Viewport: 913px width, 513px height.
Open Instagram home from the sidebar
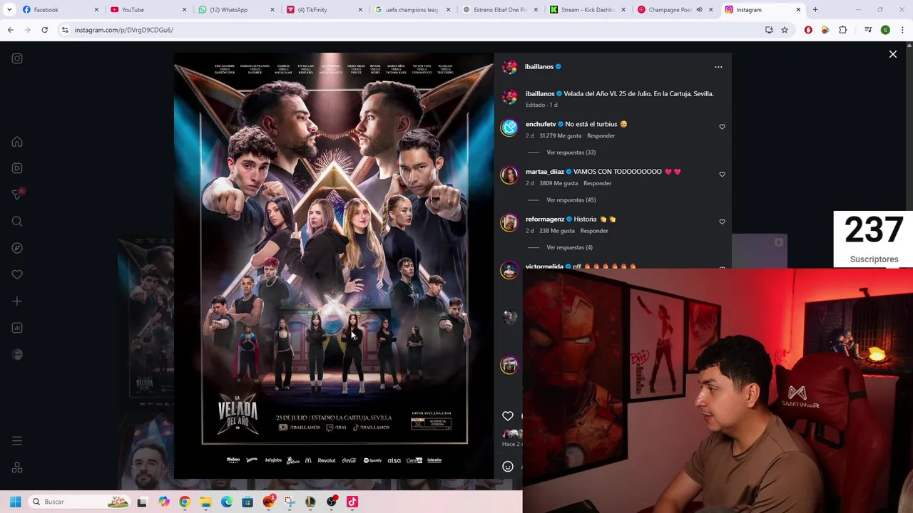(17, 142)
